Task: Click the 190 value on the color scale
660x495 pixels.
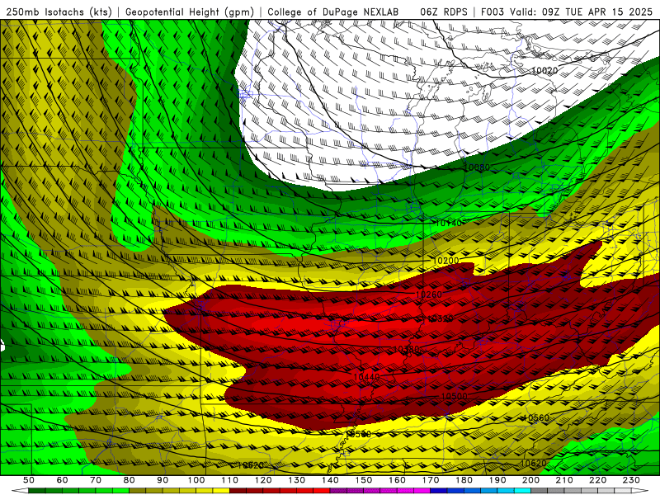Action: (x=497, y=480)
